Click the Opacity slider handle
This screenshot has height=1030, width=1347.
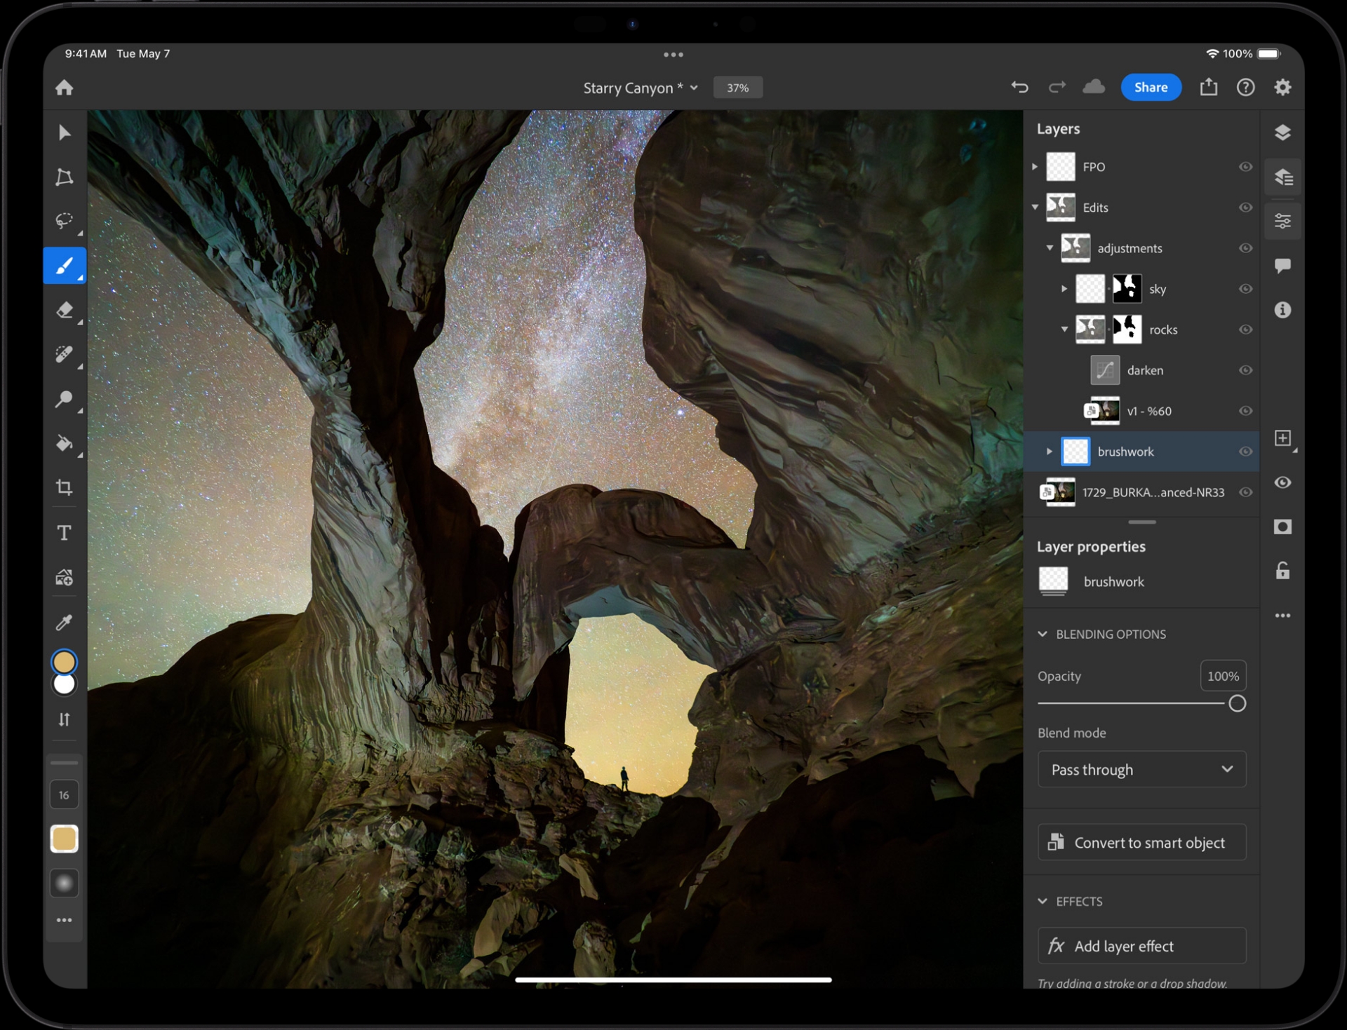(1237, 703)
